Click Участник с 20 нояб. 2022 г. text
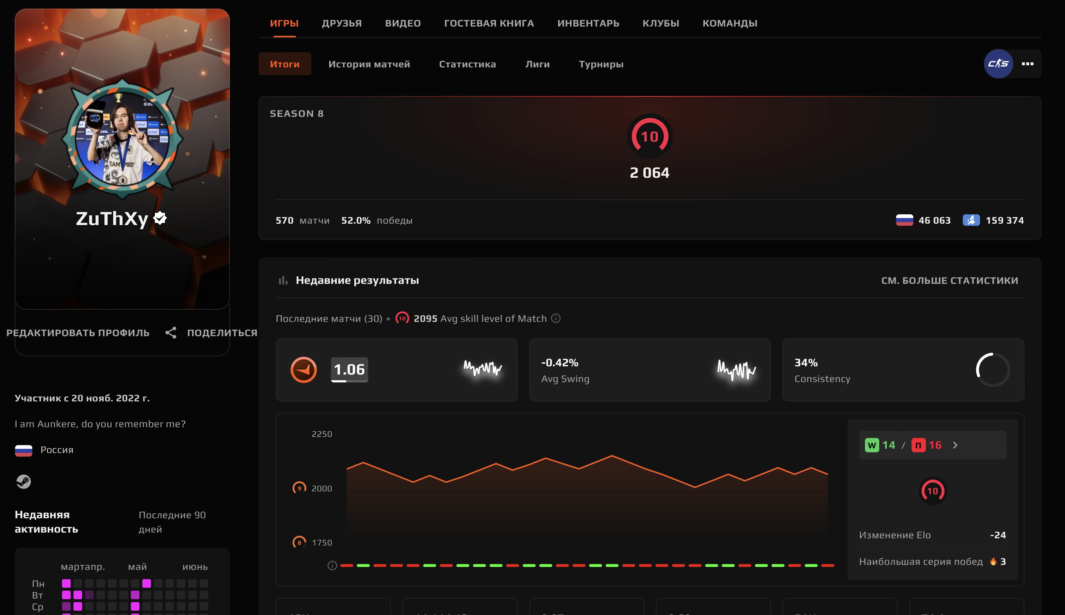This screenshot has height=615, width=1065. (x=82, y=398)
